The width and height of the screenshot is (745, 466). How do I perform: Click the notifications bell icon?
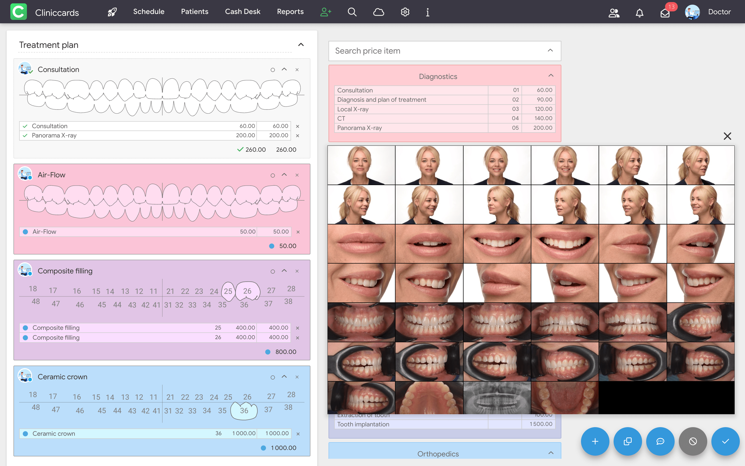[x=639, y=13]
